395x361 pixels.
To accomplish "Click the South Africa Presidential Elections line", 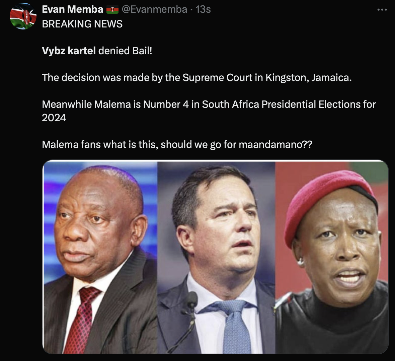I will (209, 104).
